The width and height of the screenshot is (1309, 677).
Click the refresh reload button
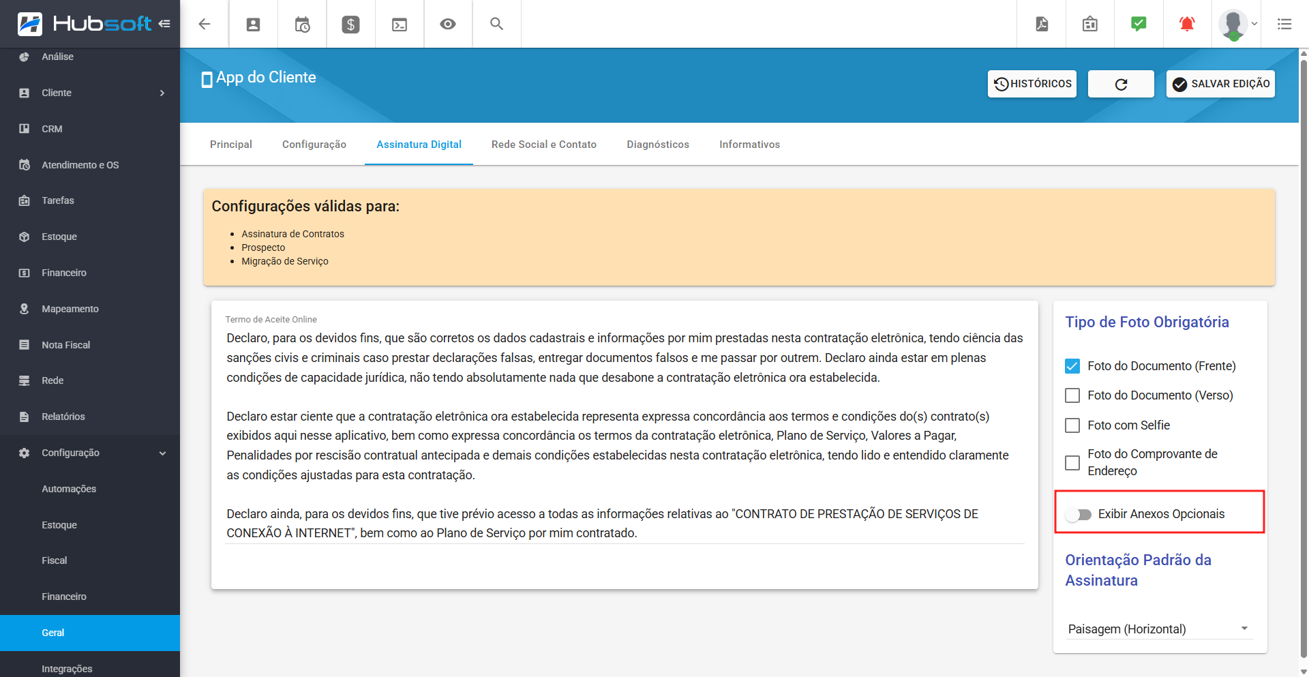click(1121, 84)
